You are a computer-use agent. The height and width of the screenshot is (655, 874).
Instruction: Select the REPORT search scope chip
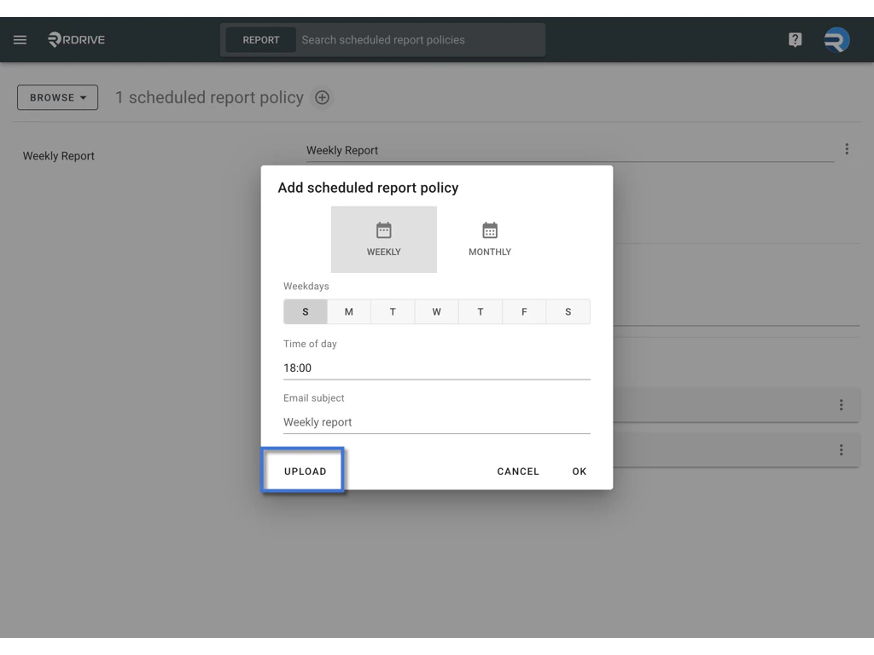pos(259,39)
